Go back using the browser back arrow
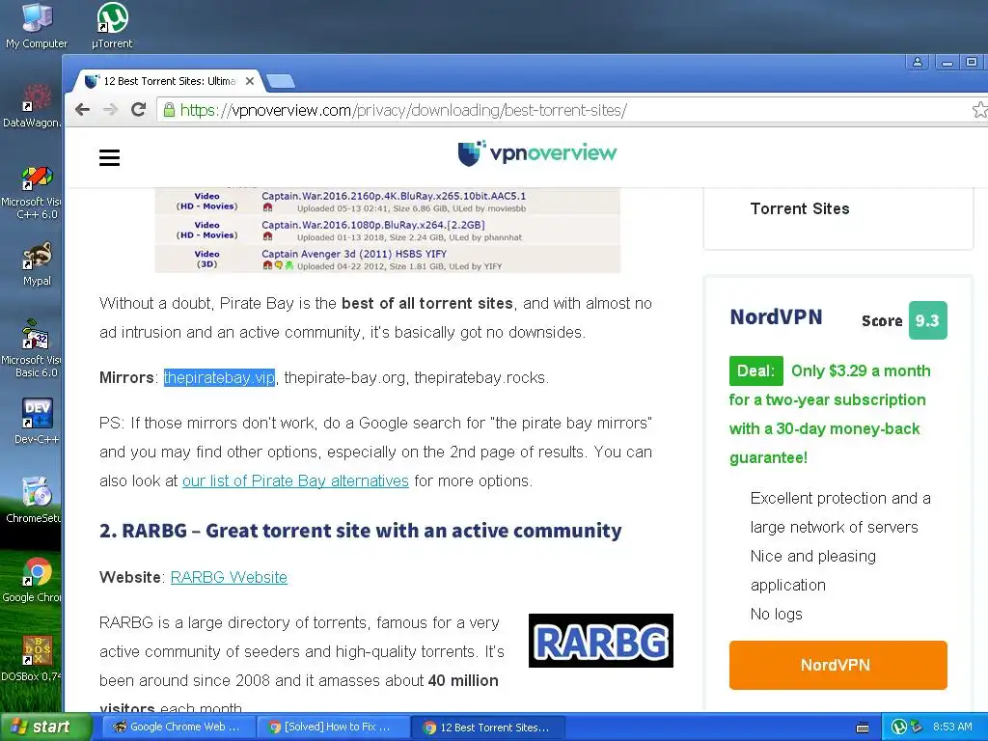This screenshot has height=741, width=988. 83,110
